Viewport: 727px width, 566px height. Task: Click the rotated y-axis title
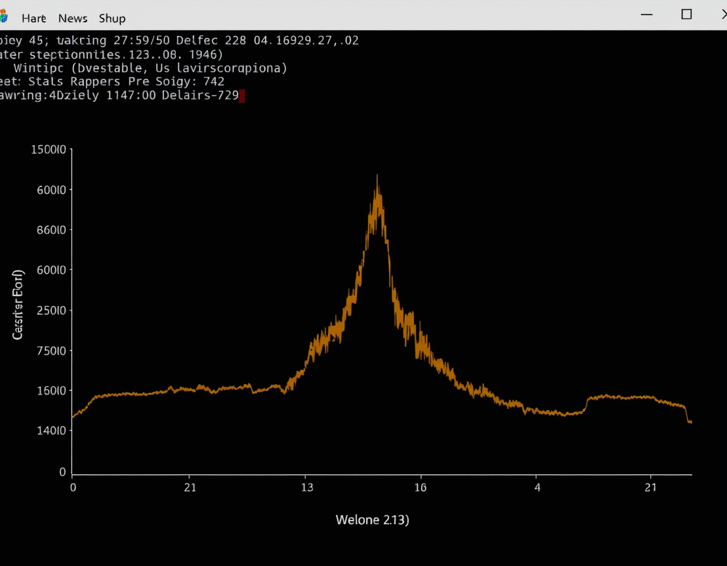[18, 305]
